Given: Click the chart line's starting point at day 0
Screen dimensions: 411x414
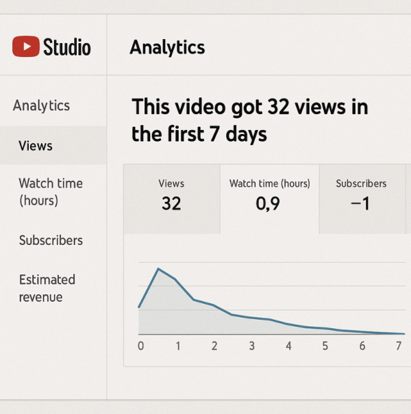Looking at the screenshot, I should tap(139, 307).
